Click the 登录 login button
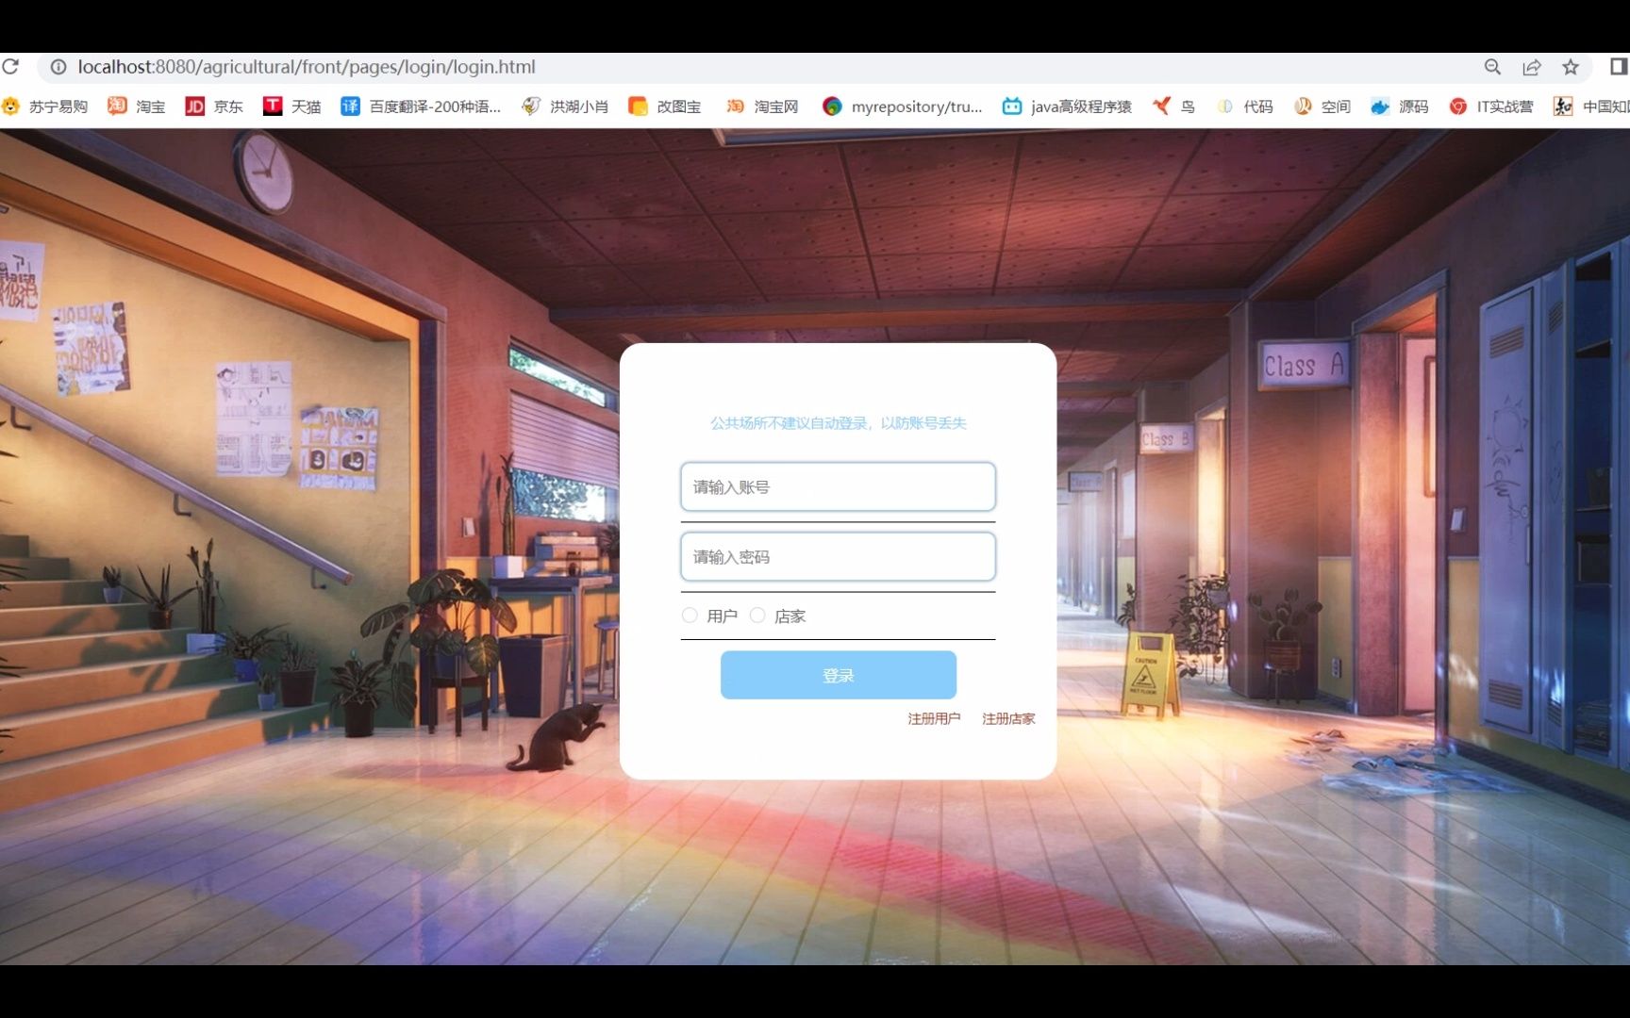Viewport: 1630px width, 1018px height. 839,675
